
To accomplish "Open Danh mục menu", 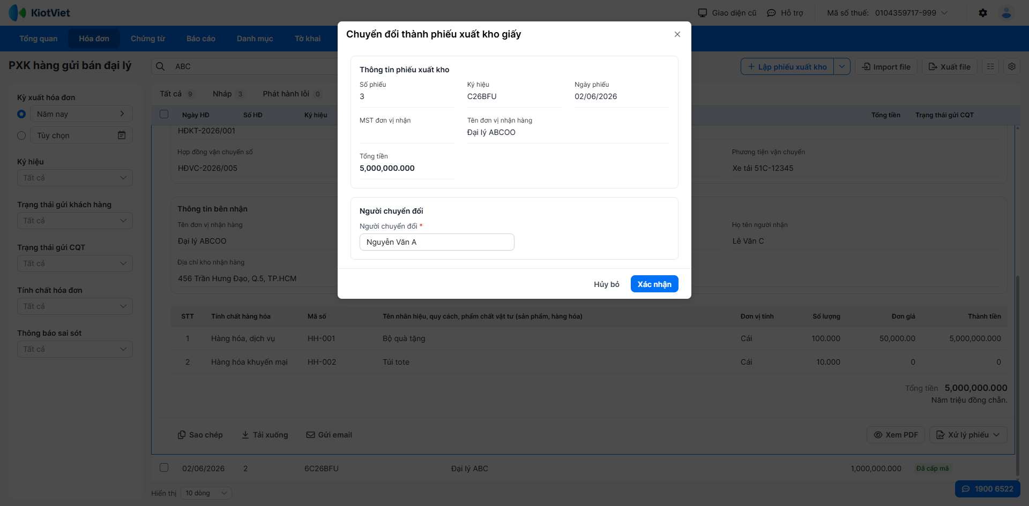I will 255,39.
